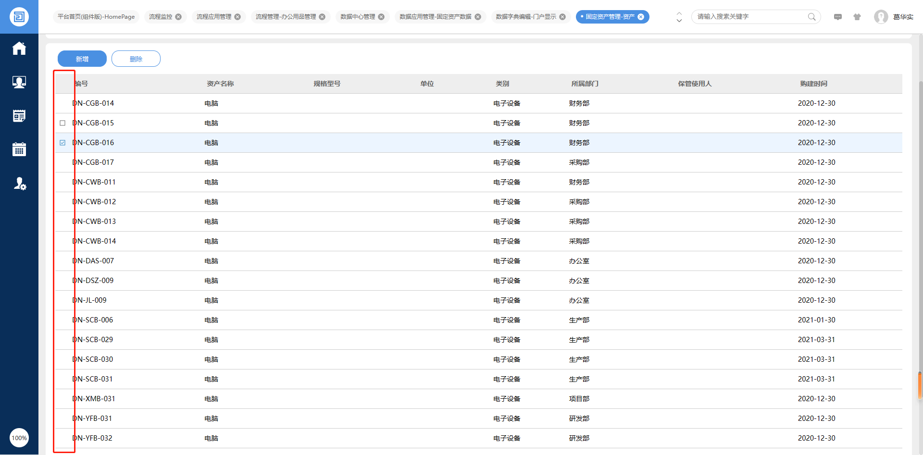Click the 新增 button

click(x=82, y=59)
